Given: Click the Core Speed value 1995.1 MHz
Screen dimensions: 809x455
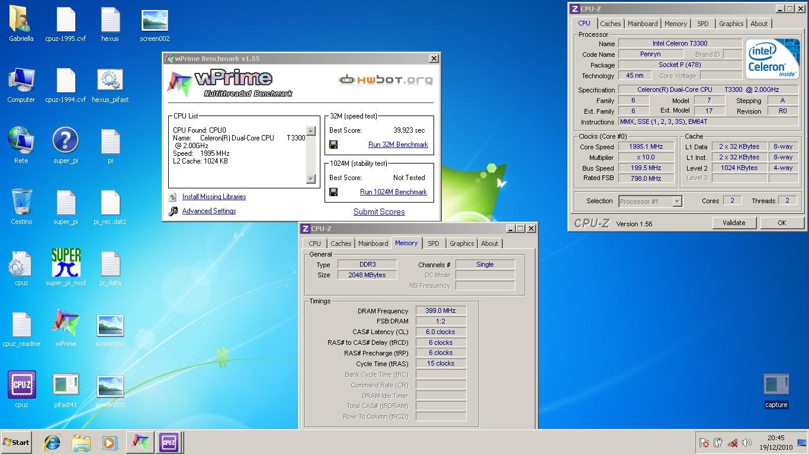Looking at the screenshot, I should point(646,146).
